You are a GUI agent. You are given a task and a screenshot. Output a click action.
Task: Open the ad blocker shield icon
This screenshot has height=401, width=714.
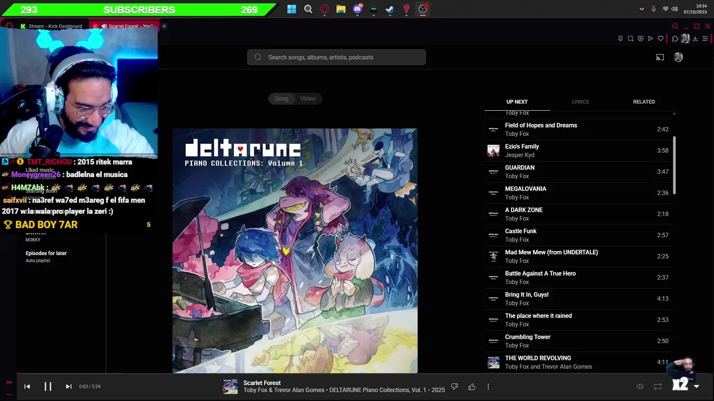pyautogui.click(x=640, y=38)
